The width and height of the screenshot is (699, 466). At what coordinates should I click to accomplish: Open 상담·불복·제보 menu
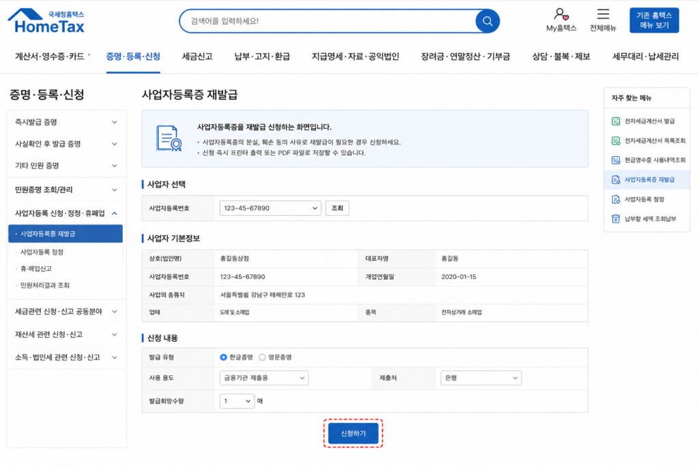561,57
